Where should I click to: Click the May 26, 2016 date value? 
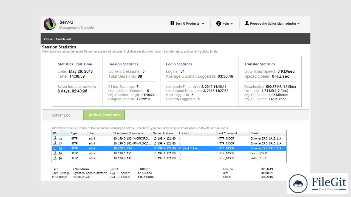(81, 71)
